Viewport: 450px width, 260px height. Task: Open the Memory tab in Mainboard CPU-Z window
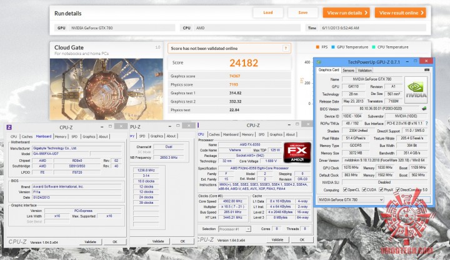pyautogui.click(x=61, y=137)
